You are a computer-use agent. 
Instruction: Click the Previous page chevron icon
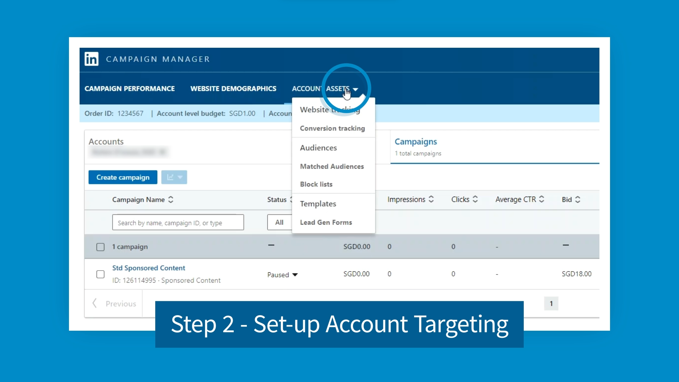click(x=94, y=303)
